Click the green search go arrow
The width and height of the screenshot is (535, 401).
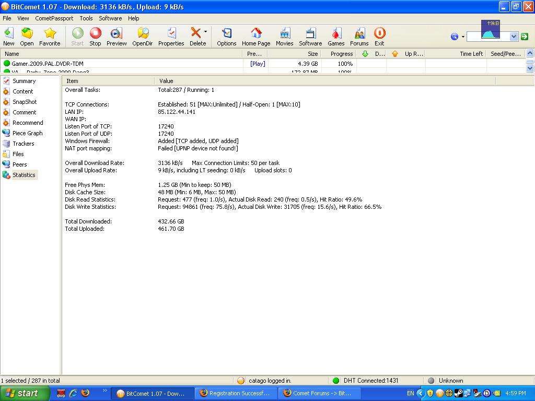(x=525, y=37)
